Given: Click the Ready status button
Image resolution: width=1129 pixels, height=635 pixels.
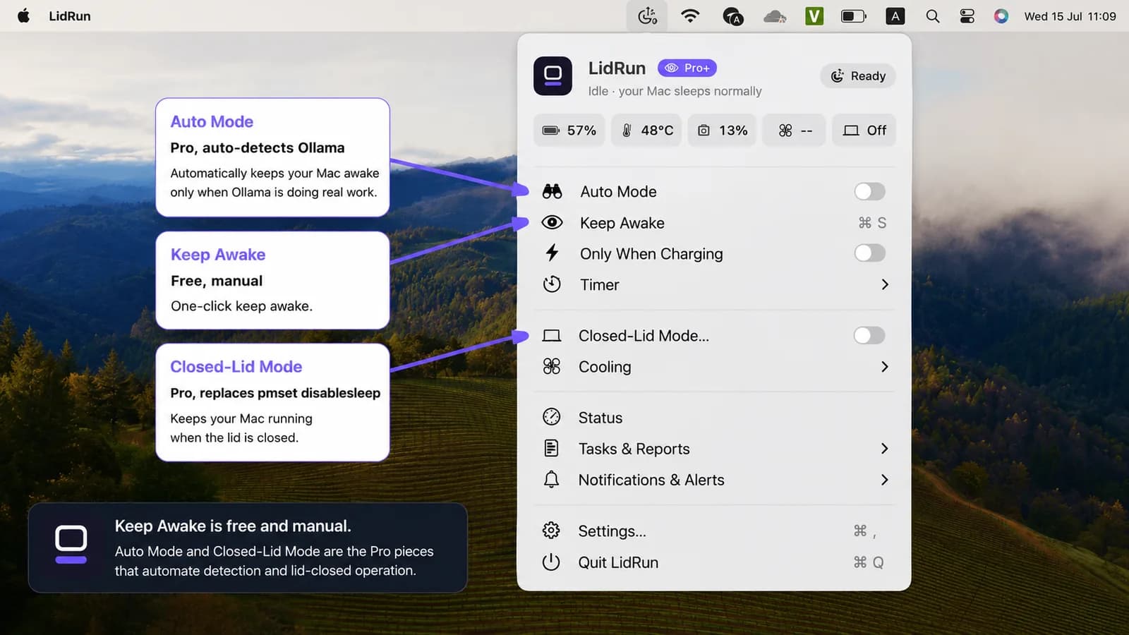Looking at the screenshot, I should (857, 76).
